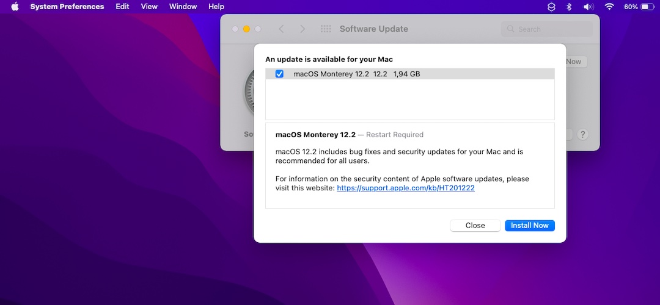Image resolution: width=660 pixels, height=305 pixels.
Task: Go back with the left chevron
Action: [281, 29]
